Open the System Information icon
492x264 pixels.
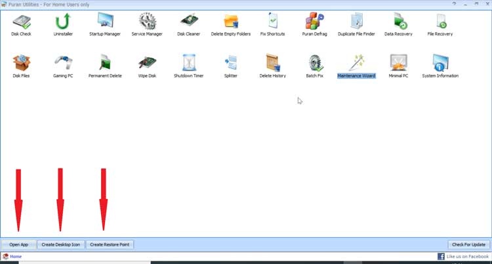click(441, 62)
